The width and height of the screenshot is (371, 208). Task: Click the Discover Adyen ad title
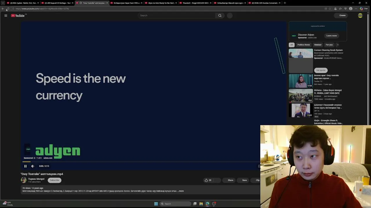pos(306,35)
